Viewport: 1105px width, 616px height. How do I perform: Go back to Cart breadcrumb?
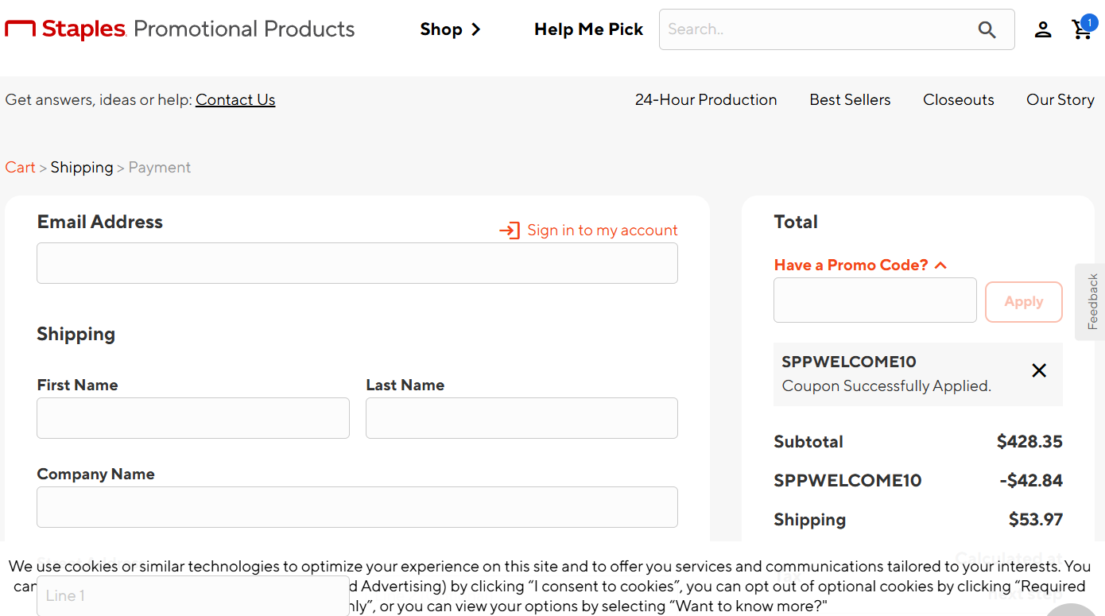point(20,168)
